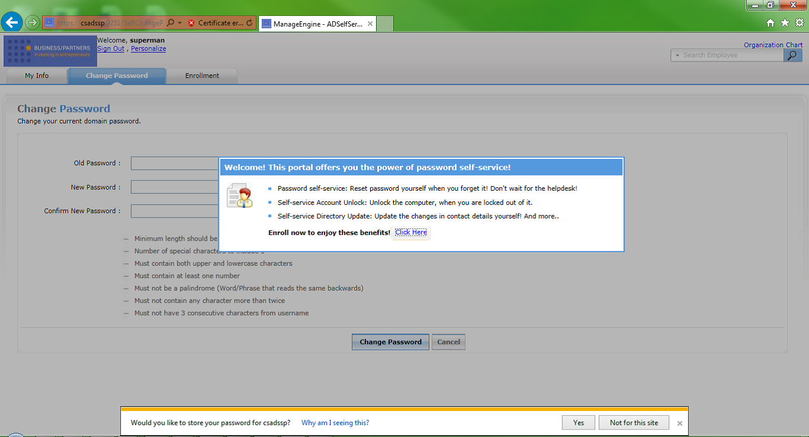Click the Cancel button
The width and height of the screenshot is (809, 437).
[448, 342]
